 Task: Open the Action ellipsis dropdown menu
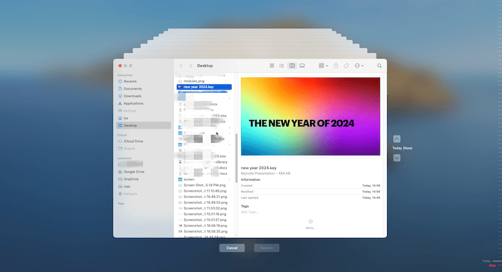point(359,65)
